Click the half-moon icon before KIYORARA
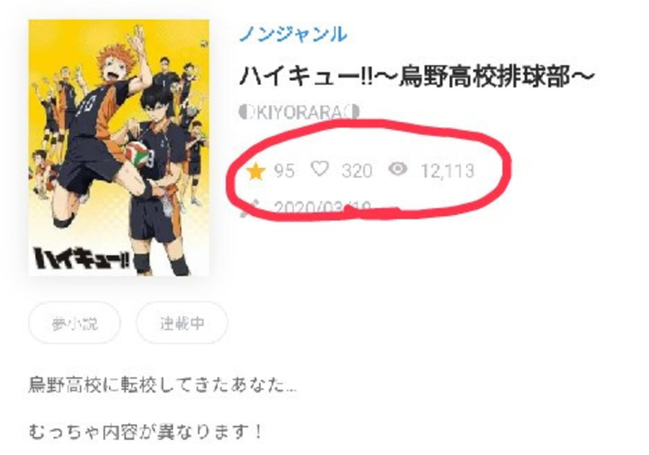This screenshot has height=455, width=649. pyautogui.click(x=246, y=111)
